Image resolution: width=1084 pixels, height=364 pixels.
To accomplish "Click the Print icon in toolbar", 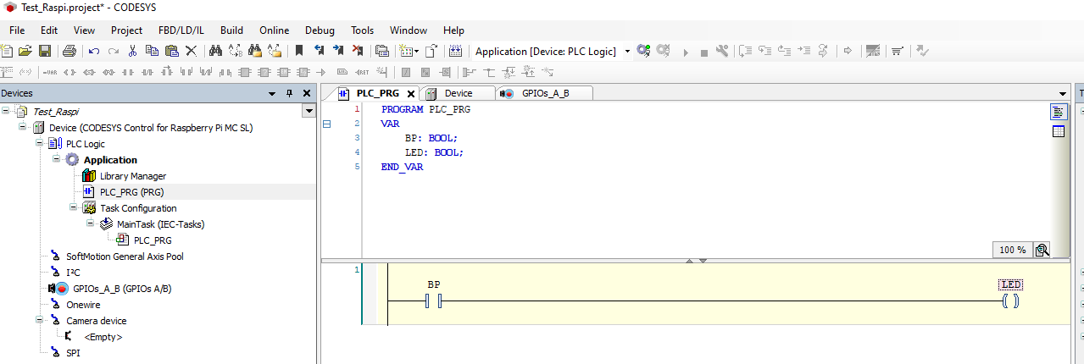I will point(69,52).
